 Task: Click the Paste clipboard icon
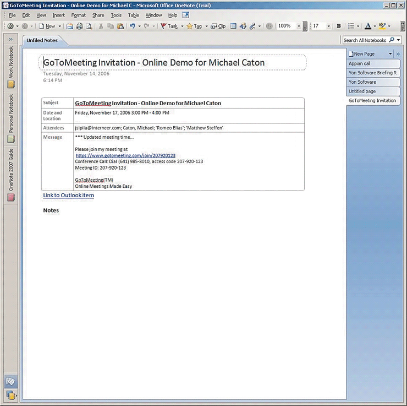pyautogui.click(x=120, y=26)
